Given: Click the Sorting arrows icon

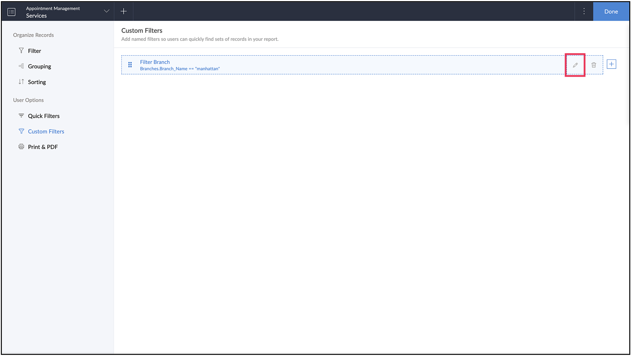Looking at the screenshot, I should (x=21, y=82).
